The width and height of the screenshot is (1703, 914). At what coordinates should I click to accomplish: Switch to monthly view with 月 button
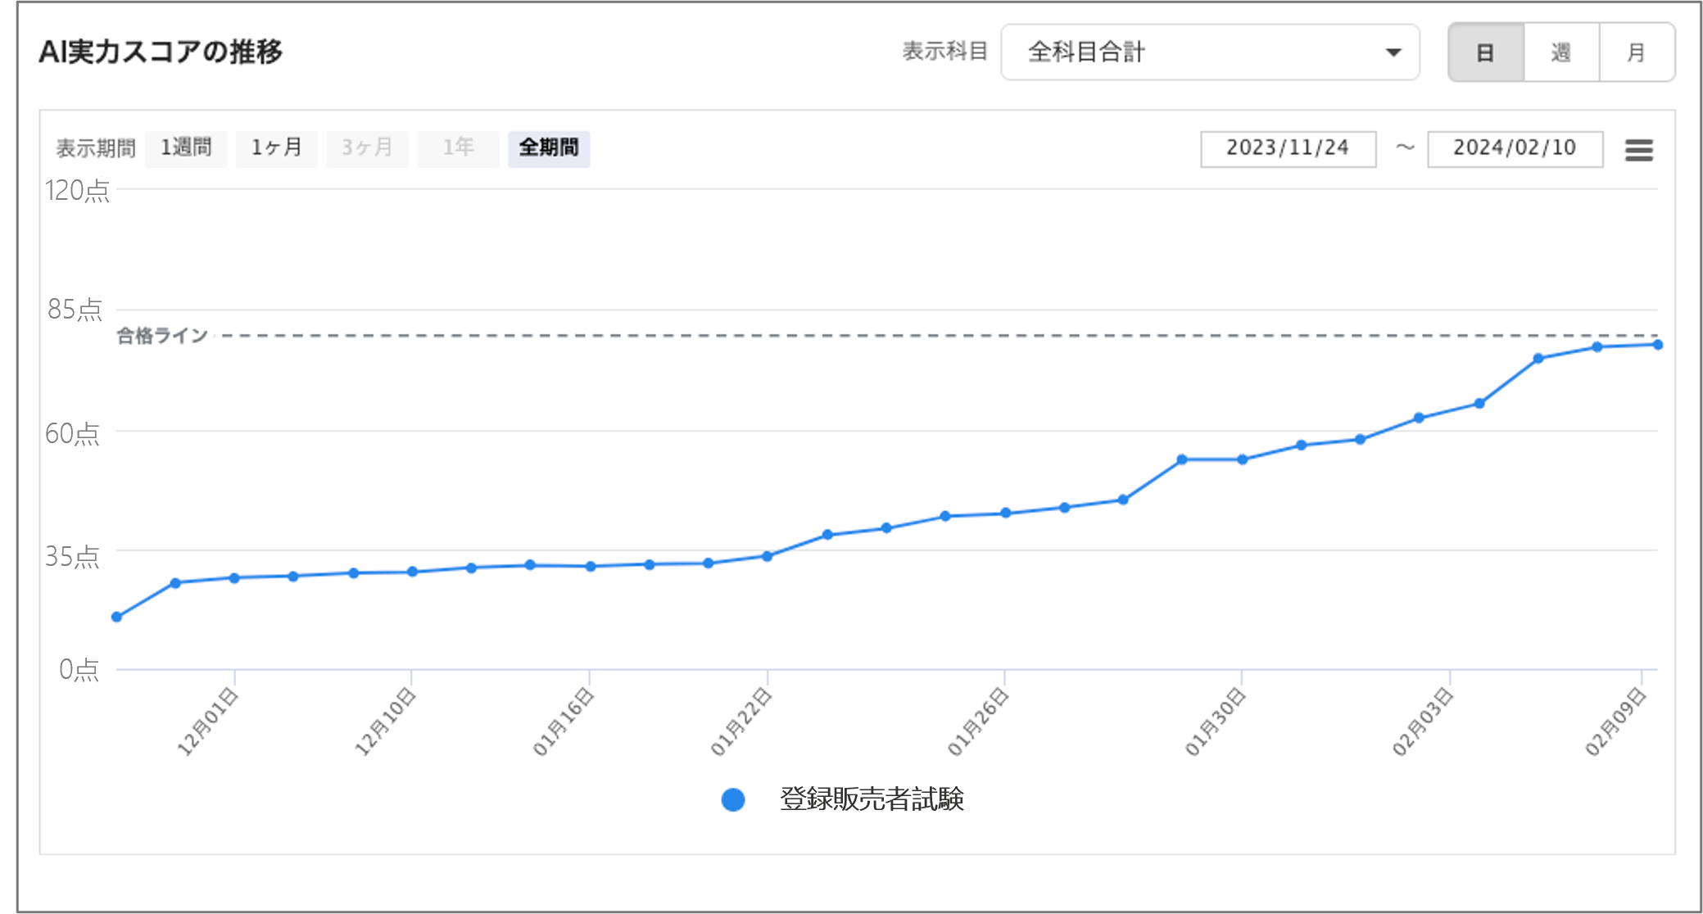coord(1636,52)
